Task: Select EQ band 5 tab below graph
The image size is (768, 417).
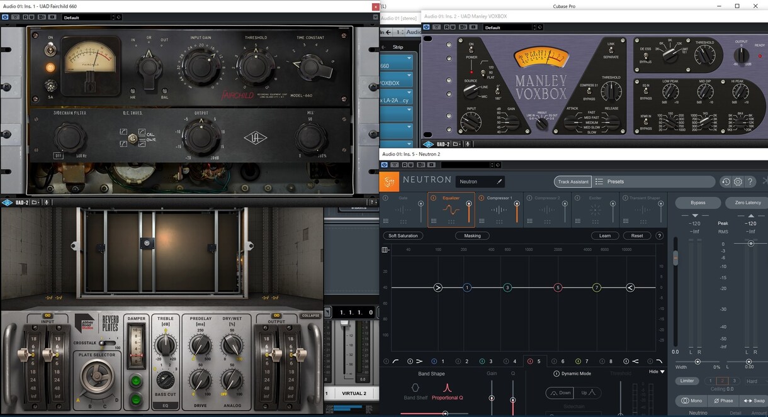Action: click(535, 362)
